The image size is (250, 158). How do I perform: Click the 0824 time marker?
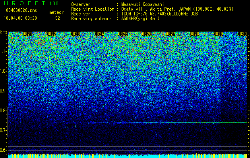(x=99, y=34)
